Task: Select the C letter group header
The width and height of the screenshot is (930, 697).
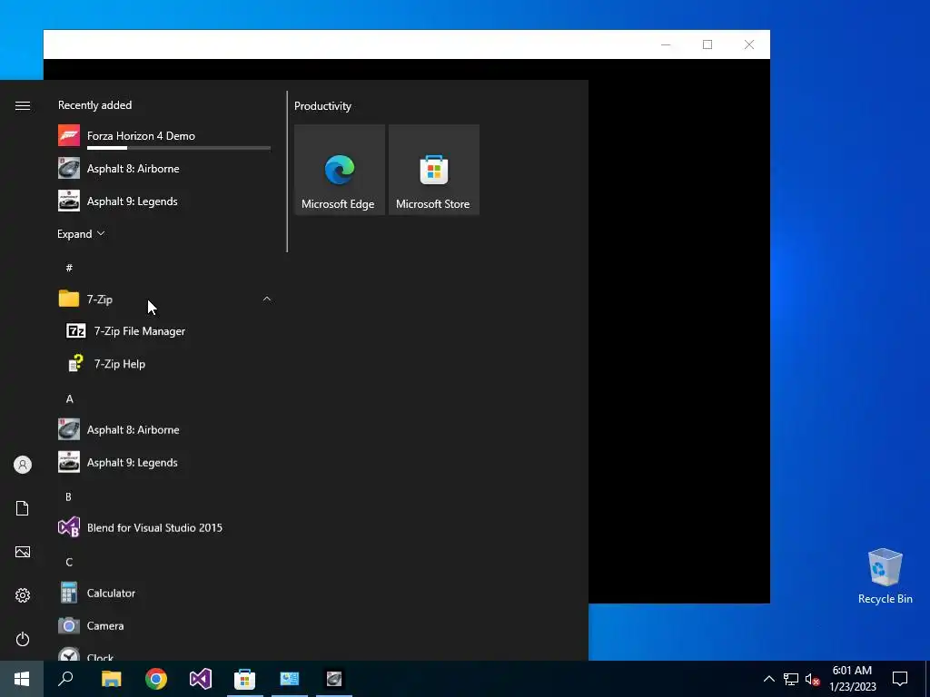Action: pos(69,562)
